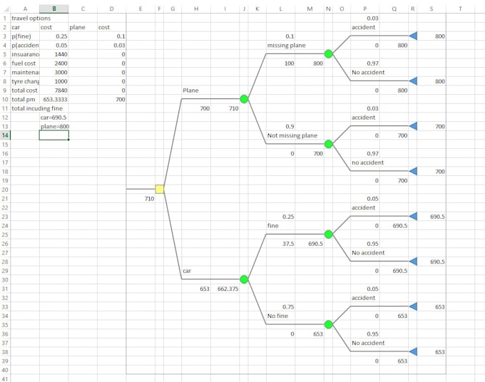Screen dimensions: 485x382
Task: Select column B header
Action: (53, 9)
